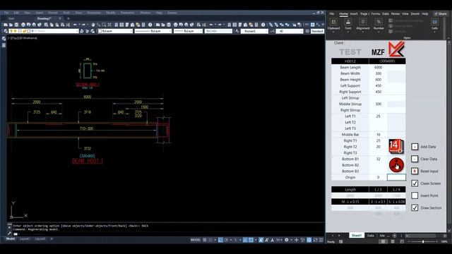The image size is (452, 254).
Task: Open the Excel File menu
Action: [x=332, y=13]
